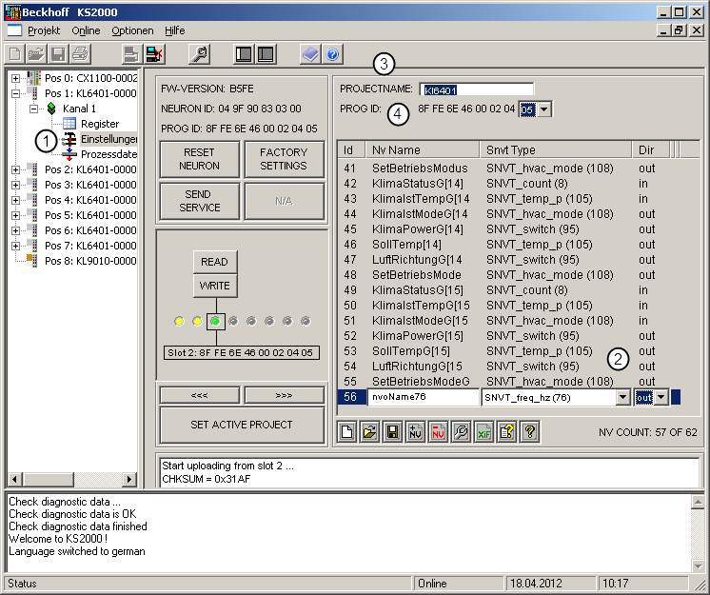Image resolution: width=710 pixels, height=595 pixels.
Task: Click the Slot 2 program ID label box
Action: (242, 353)
